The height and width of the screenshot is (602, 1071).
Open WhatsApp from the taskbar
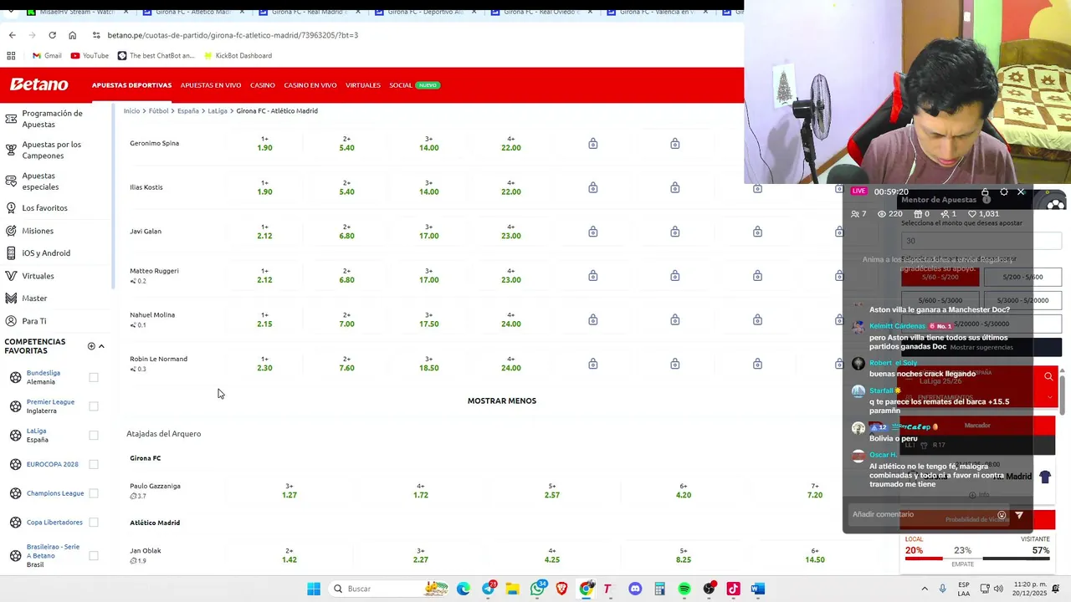[537, 589]
